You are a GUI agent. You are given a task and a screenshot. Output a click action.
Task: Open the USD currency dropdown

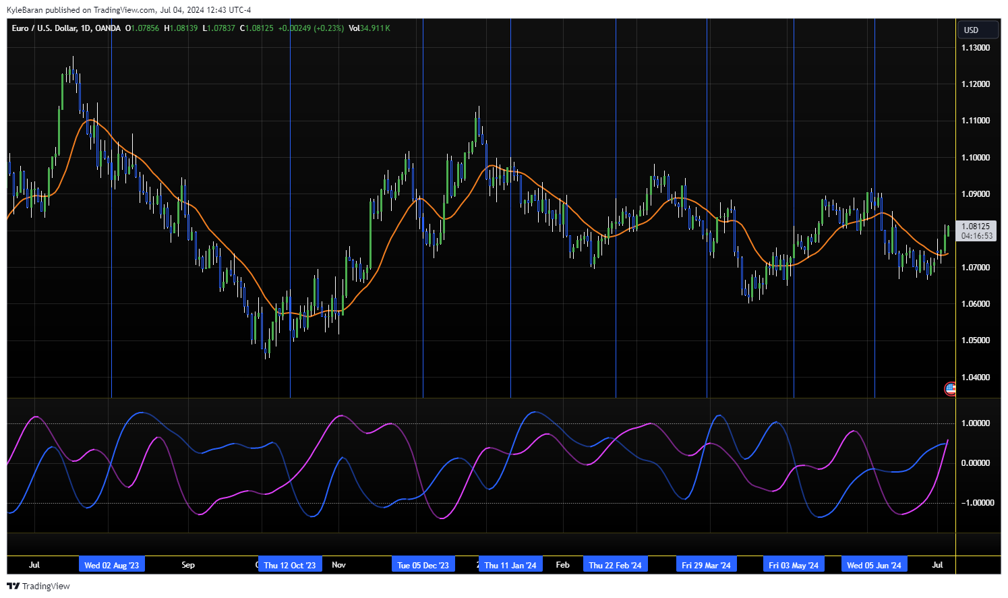(978, 30)
